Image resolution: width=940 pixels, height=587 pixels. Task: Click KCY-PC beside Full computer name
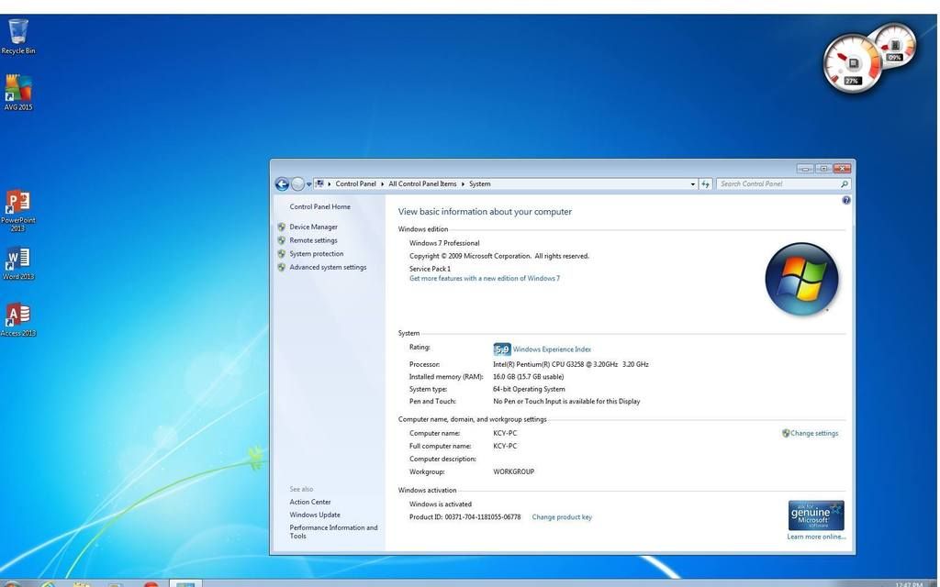pyautogui.click(x=505, y=447)
